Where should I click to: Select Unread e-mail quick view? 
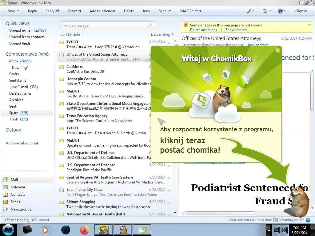(x=27, y=30)
